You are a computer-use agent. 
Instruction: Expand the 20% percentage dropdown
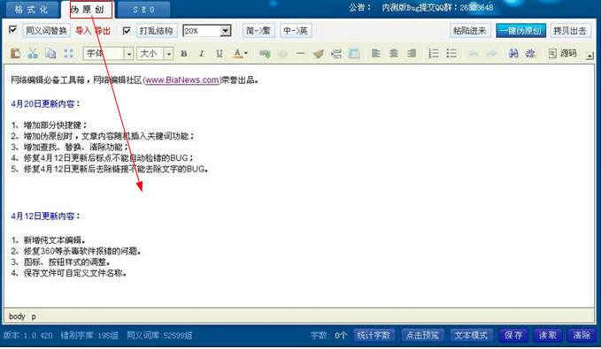(x=226, y=31)
